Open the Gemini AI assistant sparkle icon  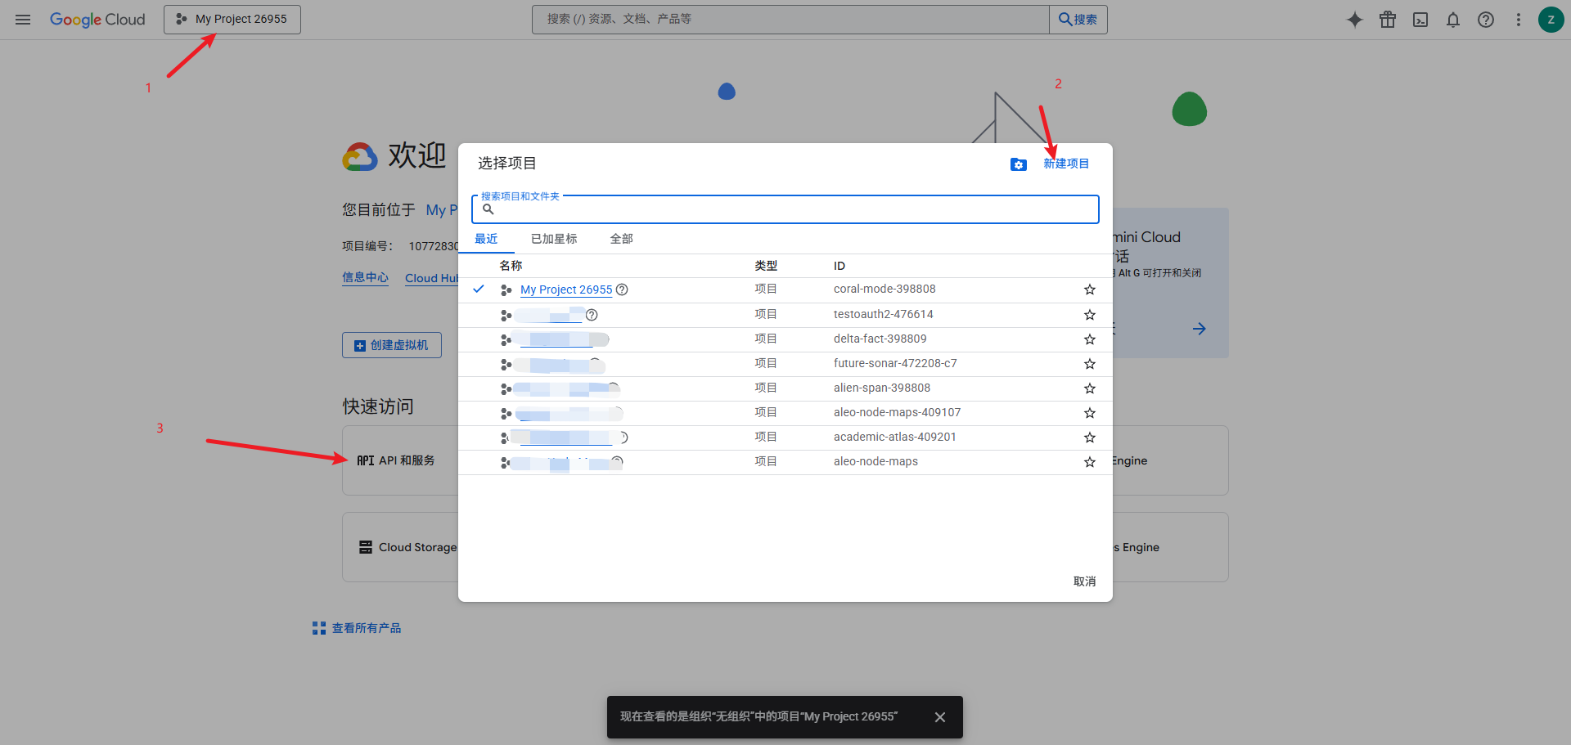tap(1355, 20)
